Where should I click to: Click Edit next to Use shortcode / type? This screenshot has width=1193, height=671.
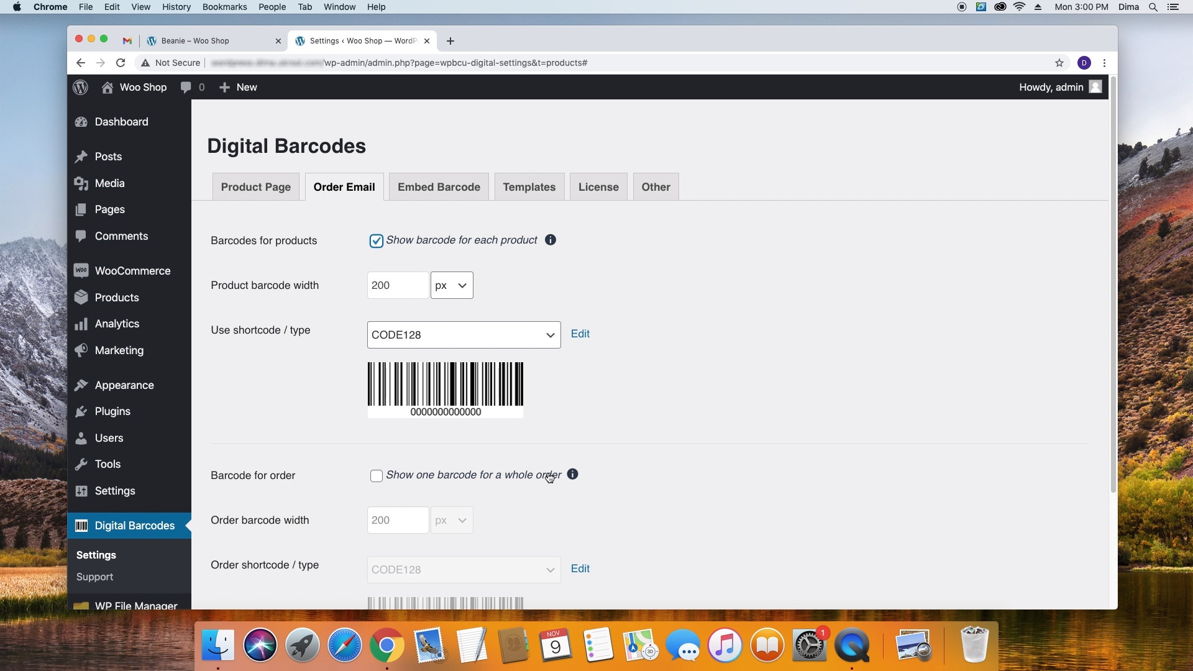(x=580, y=334)
